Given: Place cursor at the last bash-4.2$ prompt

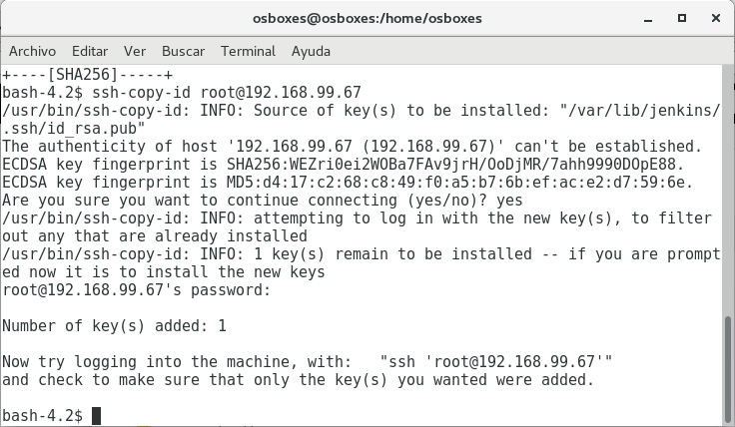Looking at the screenshot, I should click(x=97, y=415).
